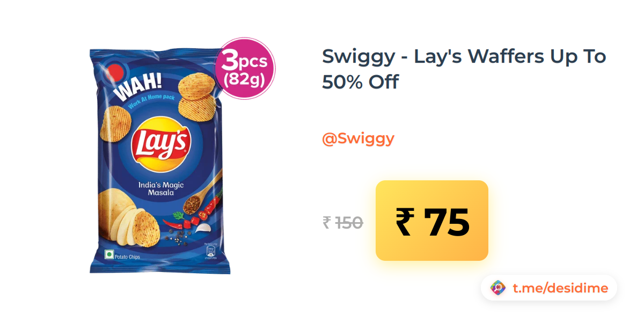Click the Work At Home pack text

tap(150, 101)
